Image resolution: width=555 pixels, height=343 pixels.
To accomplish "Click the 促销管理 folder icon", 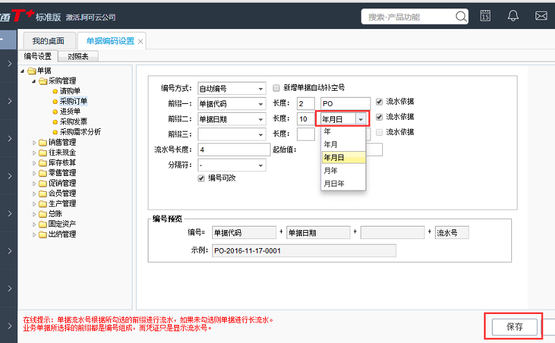I will pos(43,184).
